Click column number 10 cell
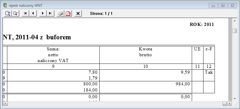This screenshot has height=109, width=240. [146, 66]
